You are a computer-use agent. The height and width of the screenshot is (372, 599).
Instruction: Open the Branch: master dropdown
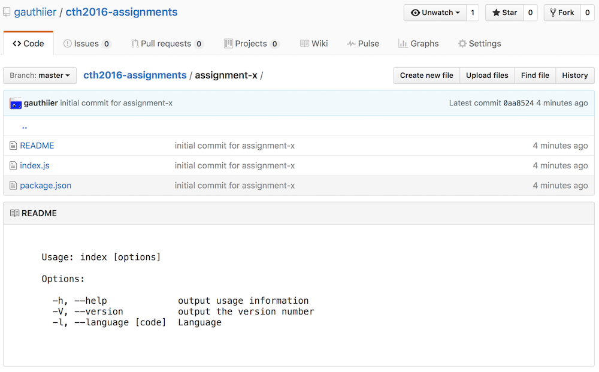(40, 75)
